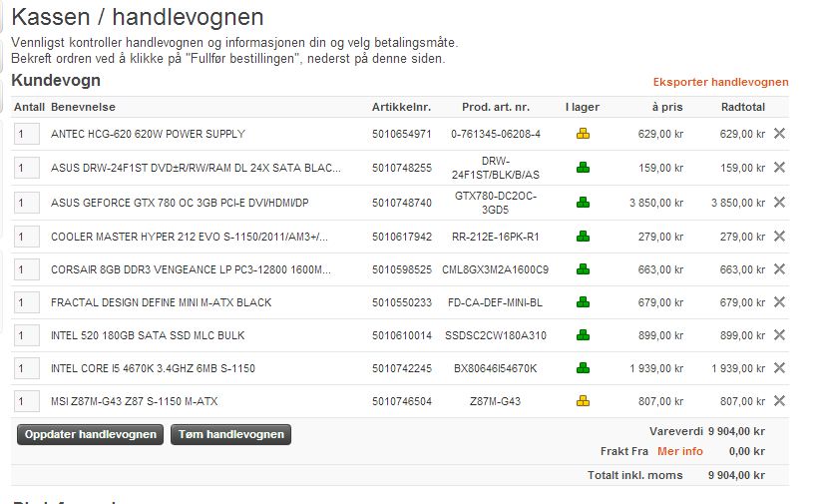Image resolution: width=817 pixels, height=504 pixels.
Task: Focus quantity box for Fractal Design Define Mini
Action: (x=27, y=302)
